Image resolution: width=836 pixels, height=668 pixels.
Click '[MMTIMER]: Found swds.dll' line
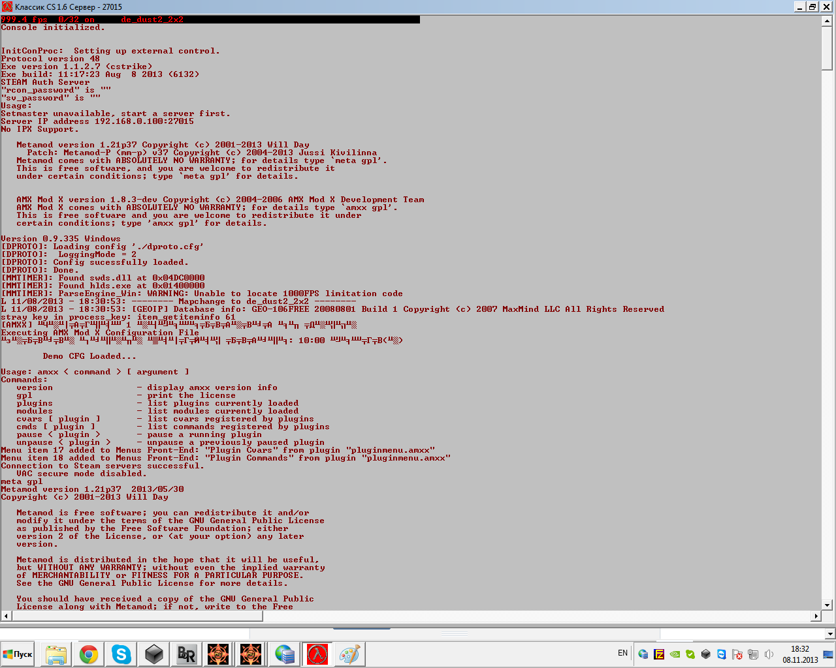pos(103,278)
